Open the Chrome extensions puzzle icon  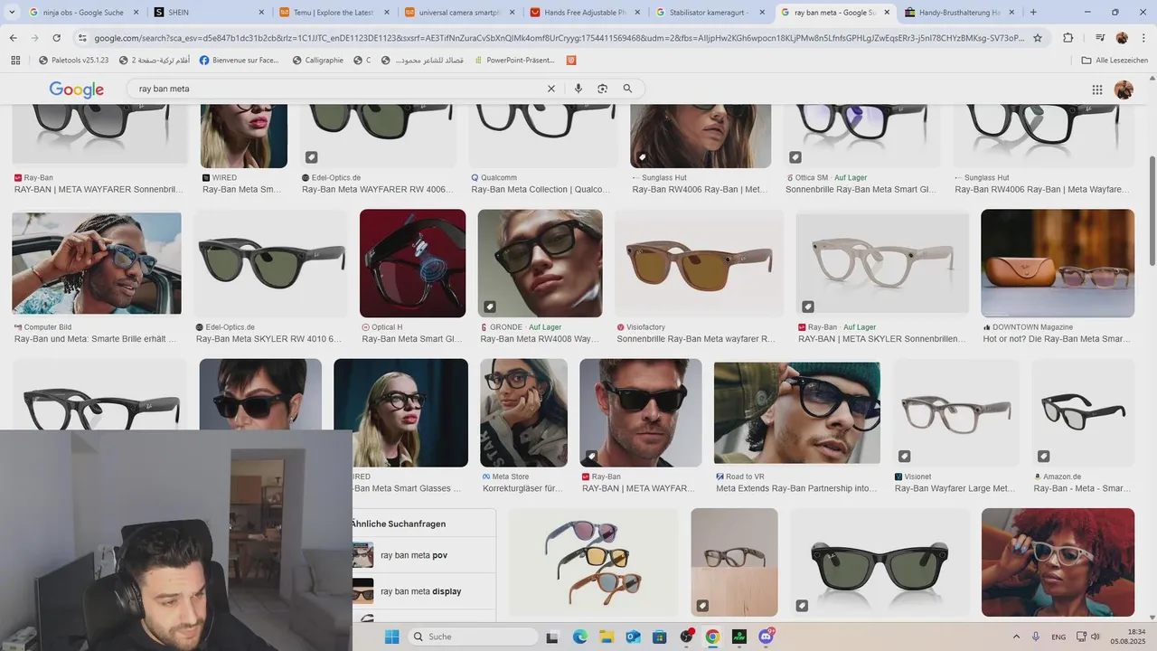click(x=1068, y=38)
